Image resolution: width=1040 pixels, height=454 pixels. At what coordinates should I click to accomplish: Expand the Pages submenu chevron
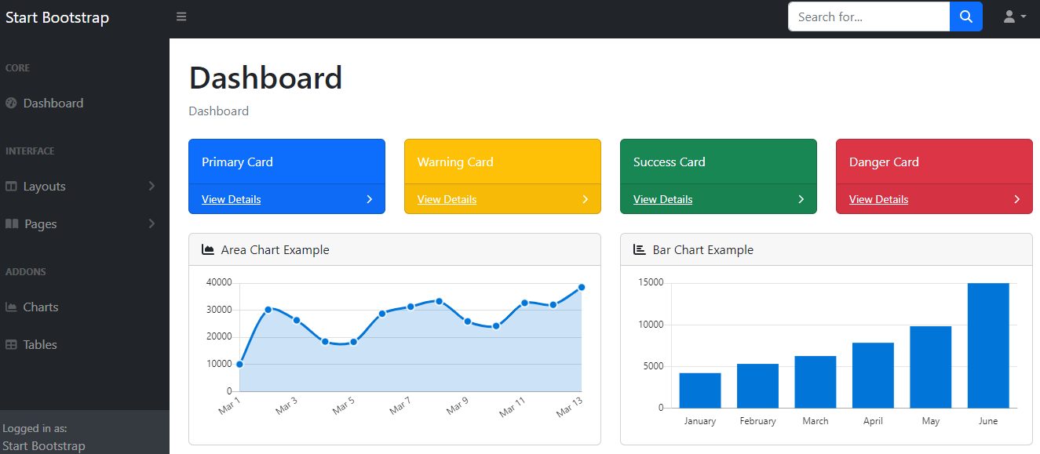coord(151,224)
